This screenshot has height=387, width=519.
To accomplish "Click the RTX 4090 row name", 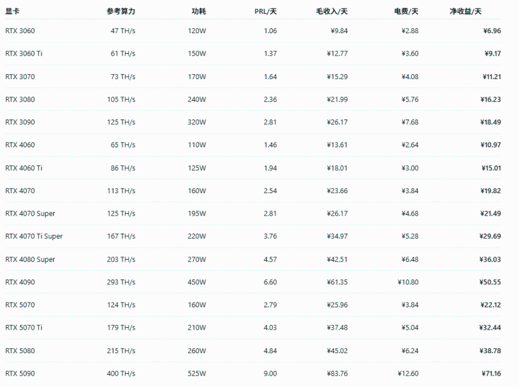I will pos(20,283).
